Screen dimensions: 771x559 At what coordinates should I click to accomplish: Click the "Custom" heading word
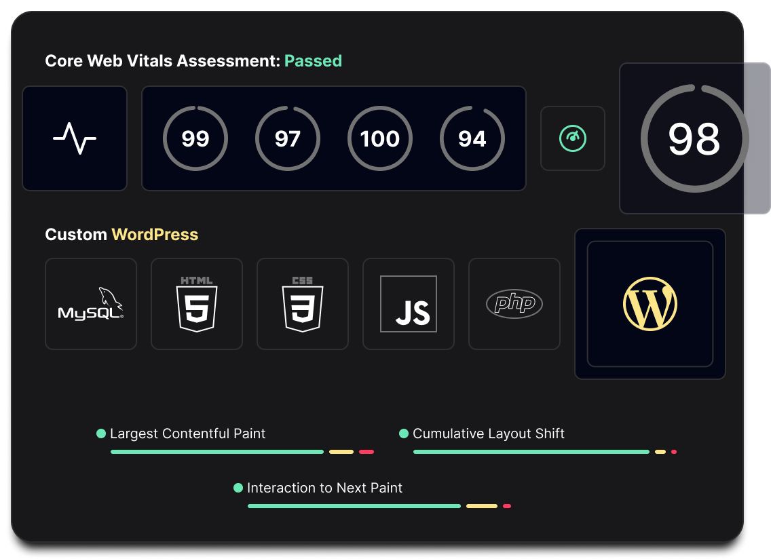point(76,235)
